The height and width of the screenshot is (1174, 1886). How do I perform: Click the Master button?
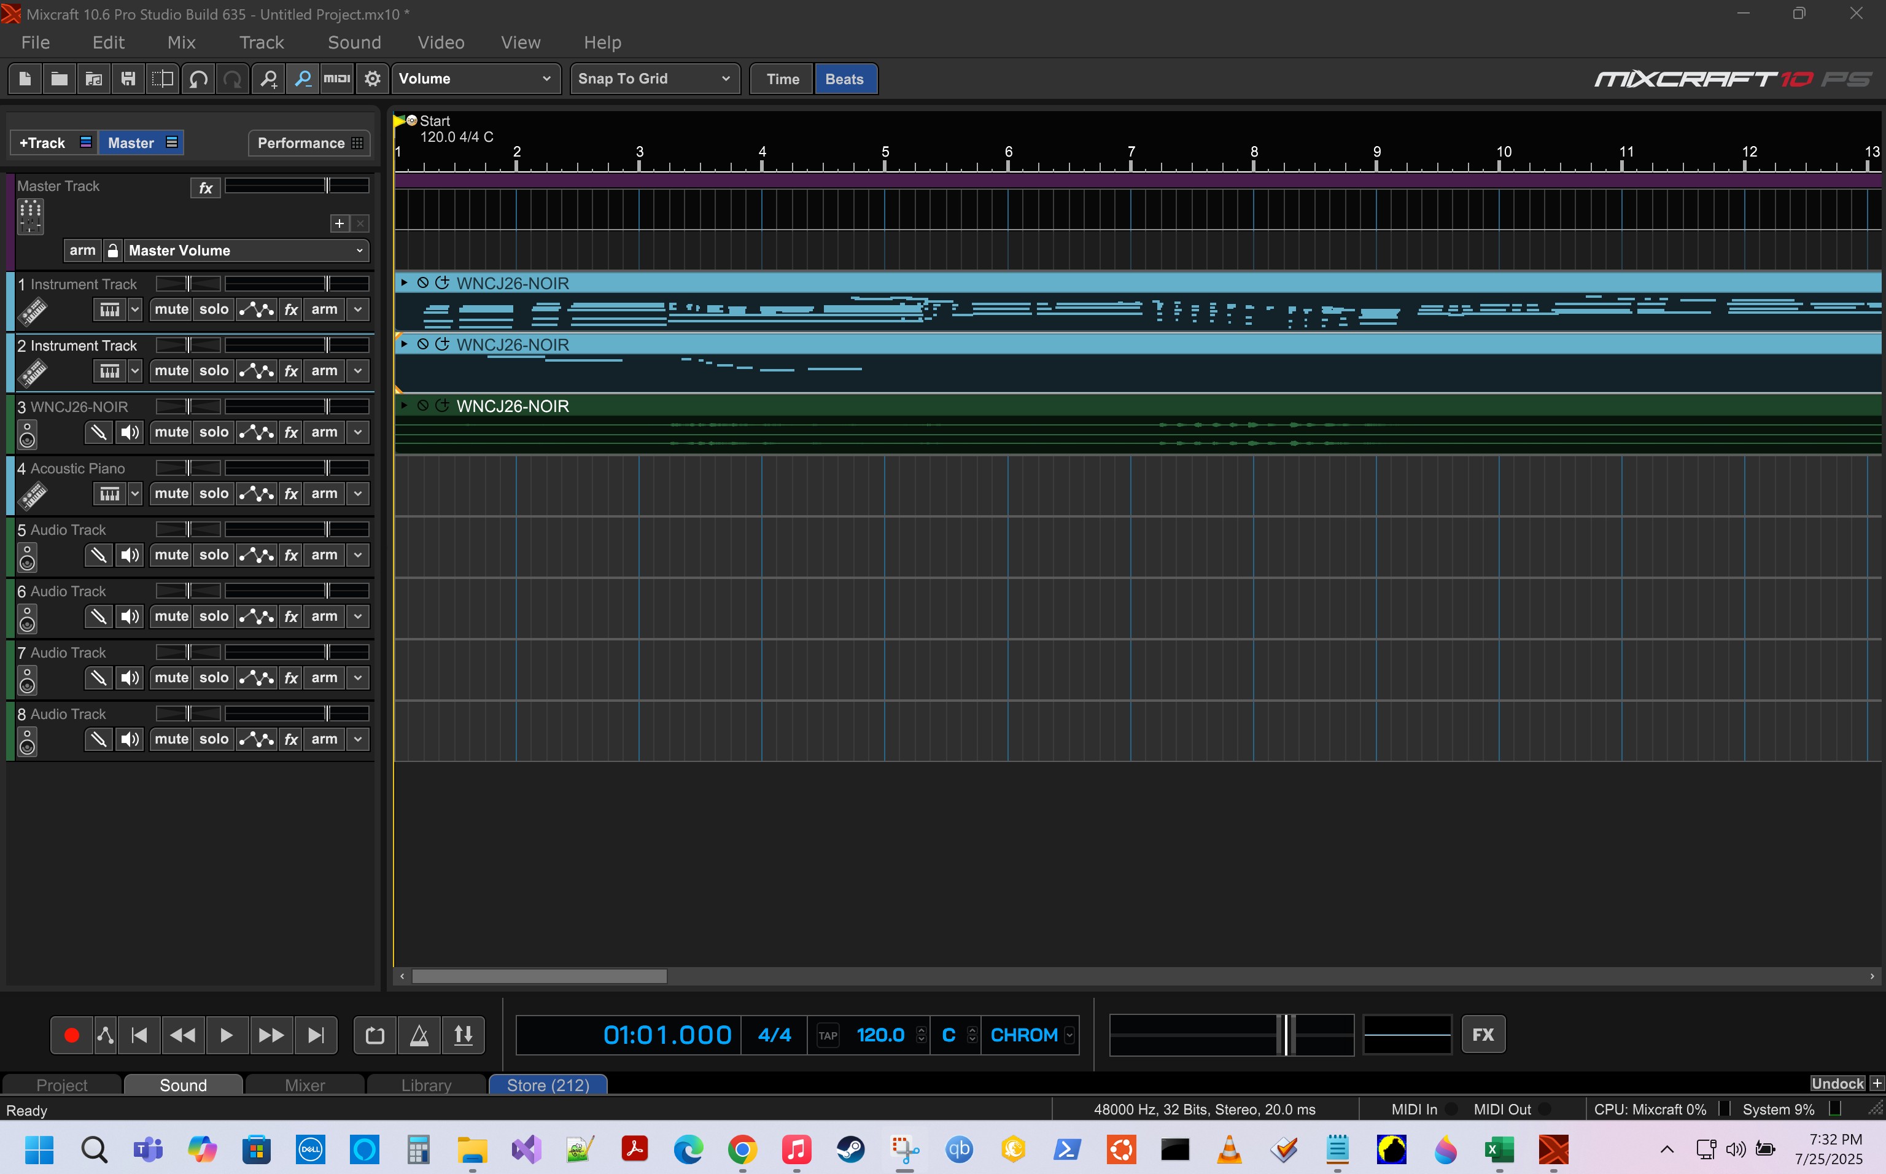point(141,143)
